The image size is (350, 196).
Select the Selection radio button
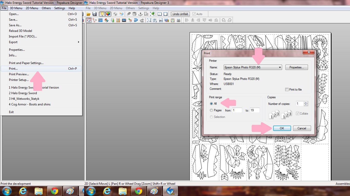[211, 117]
